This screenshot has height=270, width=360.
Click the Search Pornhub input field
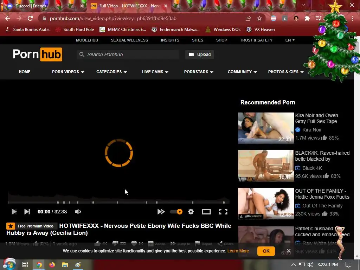(128, 54)
